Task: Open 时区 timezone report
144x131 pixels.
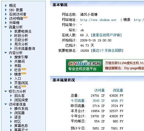Action: (x=18, y=121)
